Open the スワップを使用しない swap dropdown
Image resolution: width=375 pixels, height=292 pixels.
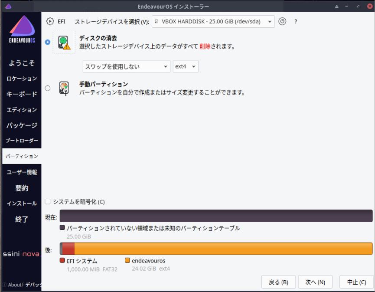pyautogui.click(x=126, y=66)
